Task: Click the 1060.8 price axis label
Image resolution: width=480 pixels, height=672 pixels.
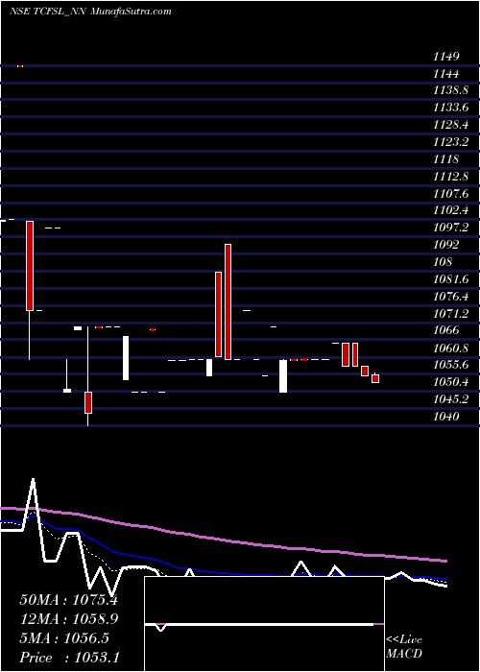Action: tap(450, 348)
